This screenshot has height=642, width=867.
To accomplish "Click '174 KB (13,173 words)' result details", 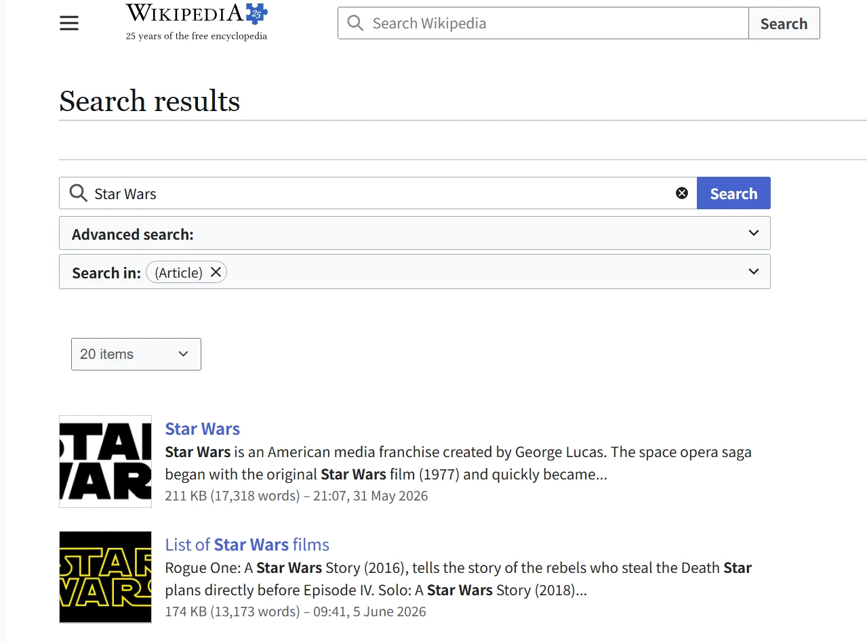I will pyautogui.click(x=233, y=612).
